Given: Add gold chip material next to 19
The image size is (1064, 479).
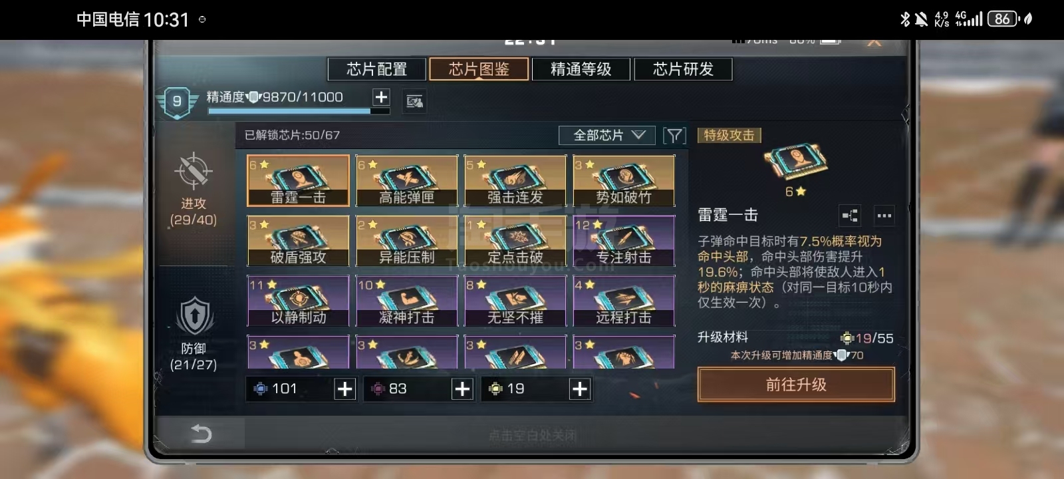Looking at the screenshot, I should tap(580, 389).
